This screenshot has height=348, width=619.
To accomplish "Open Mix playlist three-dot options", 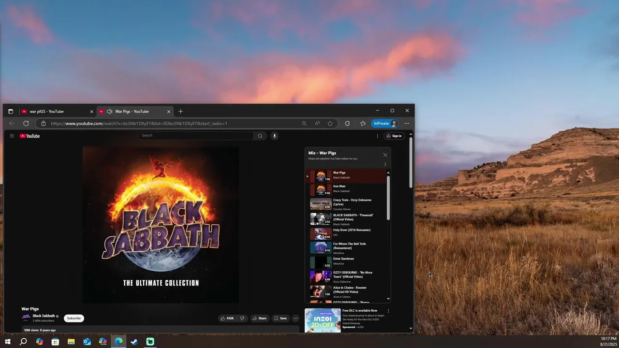I will click(385, 164).
